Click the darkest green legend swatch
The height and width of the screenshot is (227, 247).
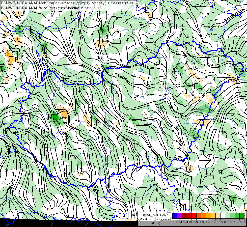(242, 216)
